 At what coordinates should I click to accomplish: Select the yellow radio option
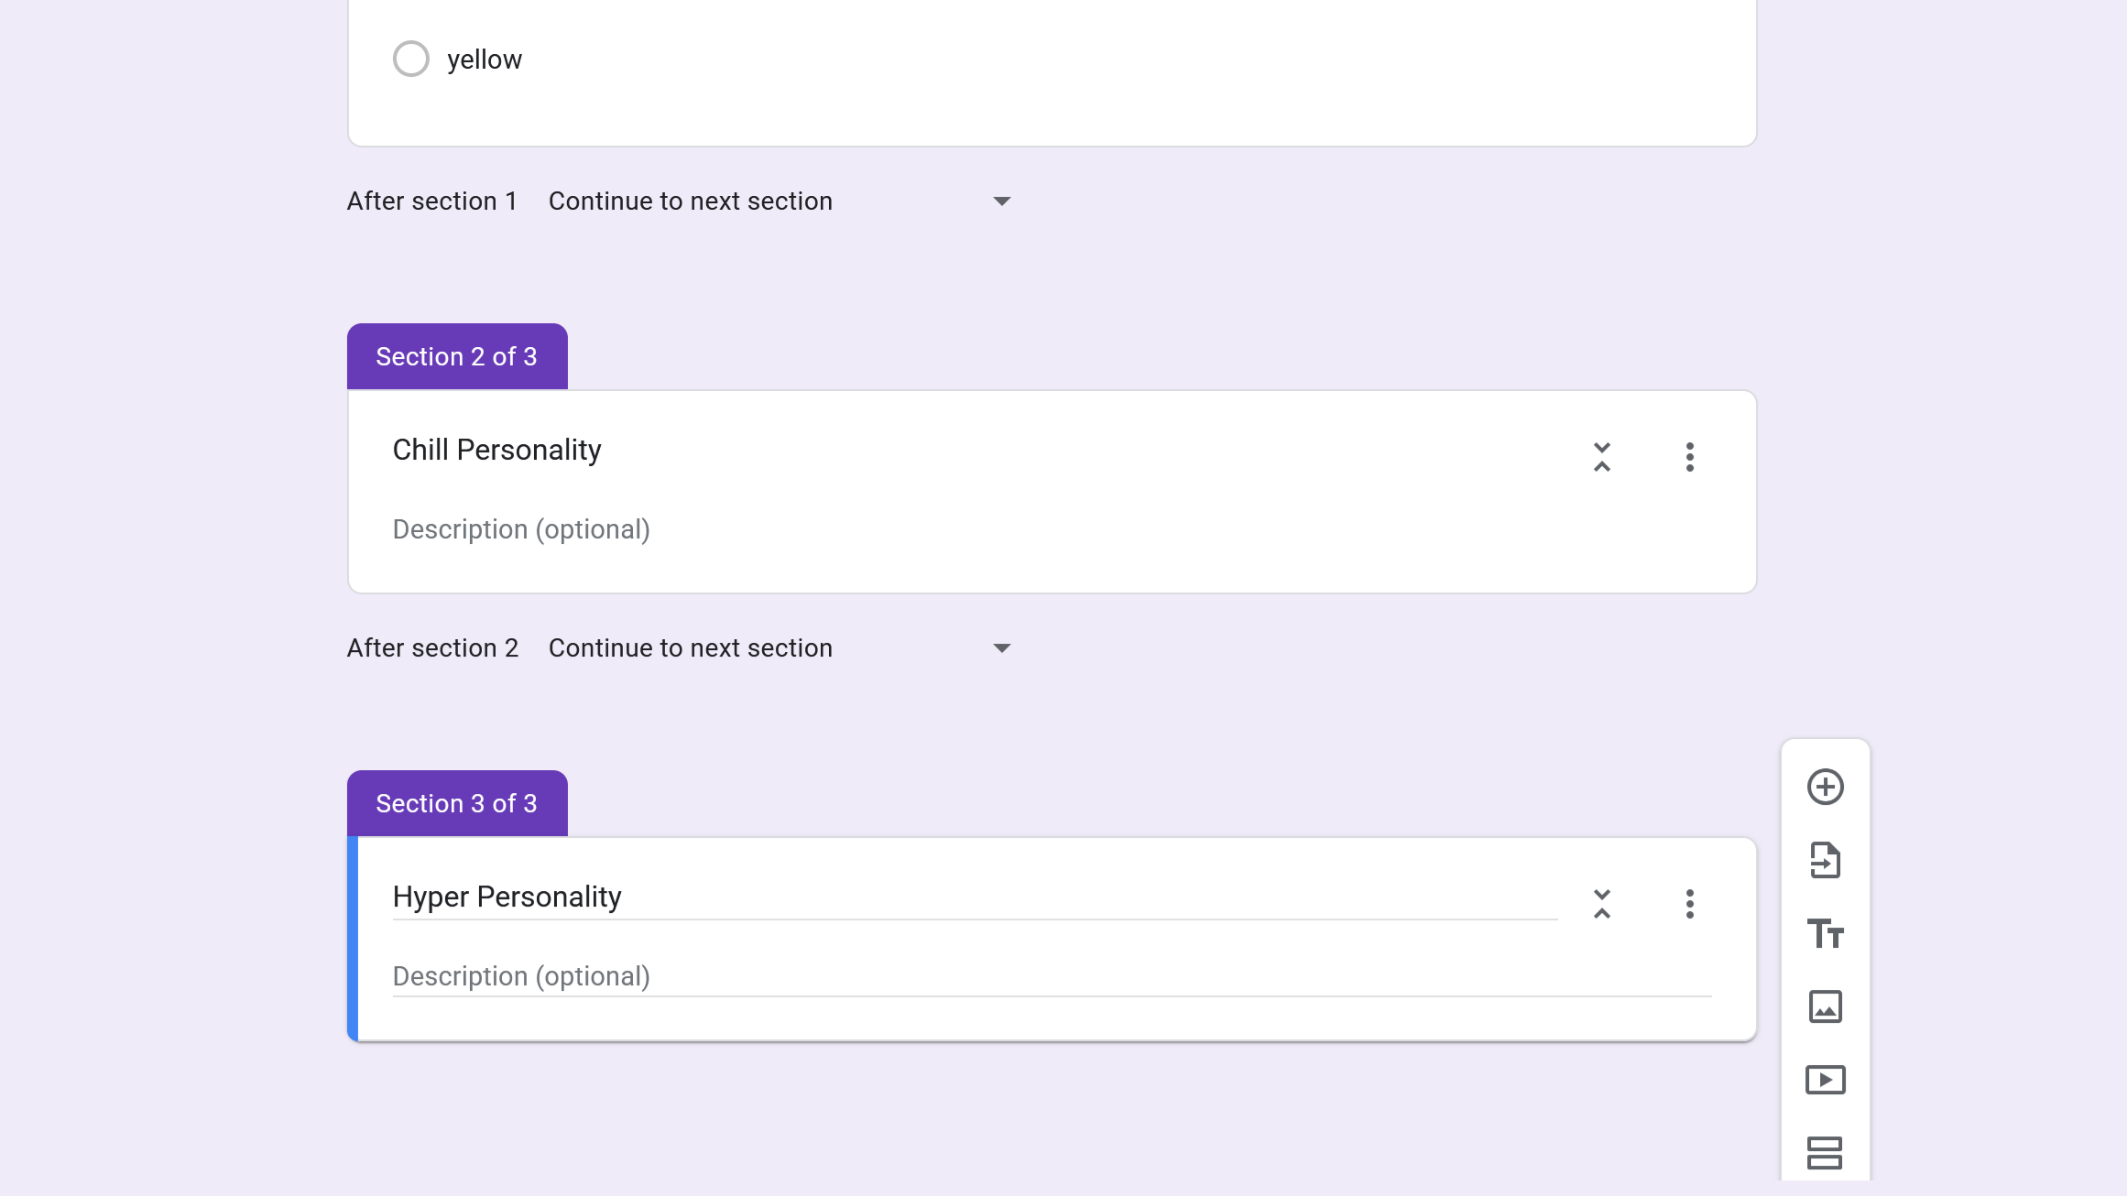(411, 59)
